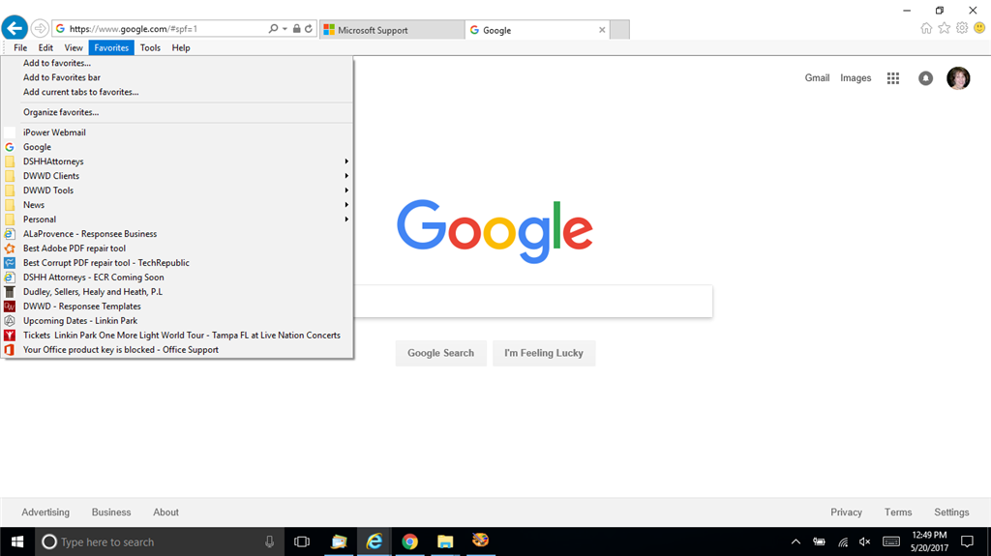Image resolution: width=991 pixels, height=556 pixels.
Task: Open the Terms footer link
Action: click(x=898, y=512)
